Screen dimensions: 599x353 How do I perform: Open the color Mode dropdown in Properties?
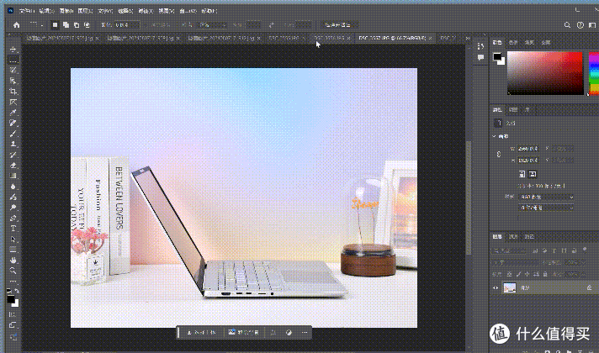(546, 197)
